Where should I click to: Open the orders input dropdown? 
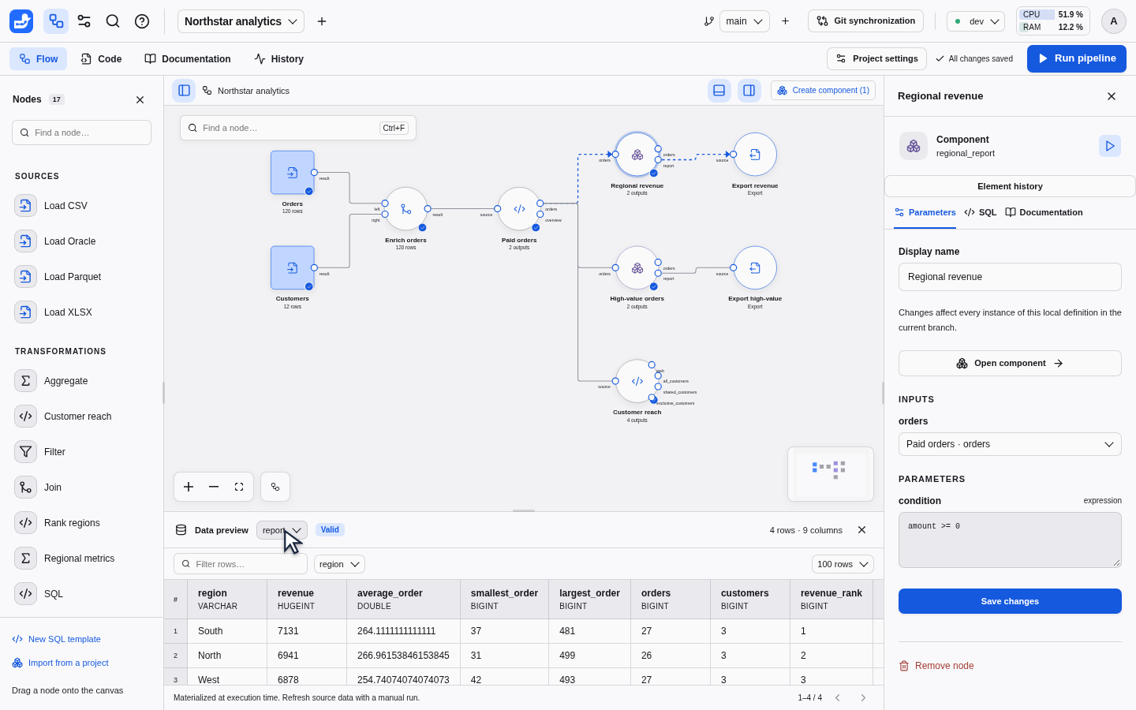[1010, 444]
